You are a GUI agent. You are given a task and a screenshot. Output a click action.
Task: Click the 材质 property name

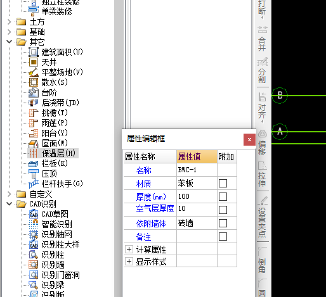(143, 184)
